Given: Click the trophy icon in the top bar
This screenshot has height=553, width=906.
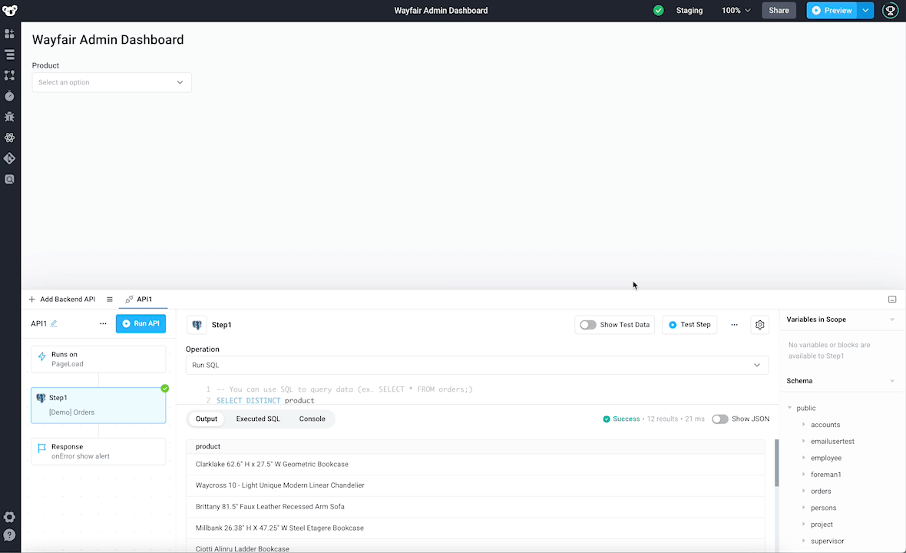Looking at the screenshot, I should coord(890,10).
